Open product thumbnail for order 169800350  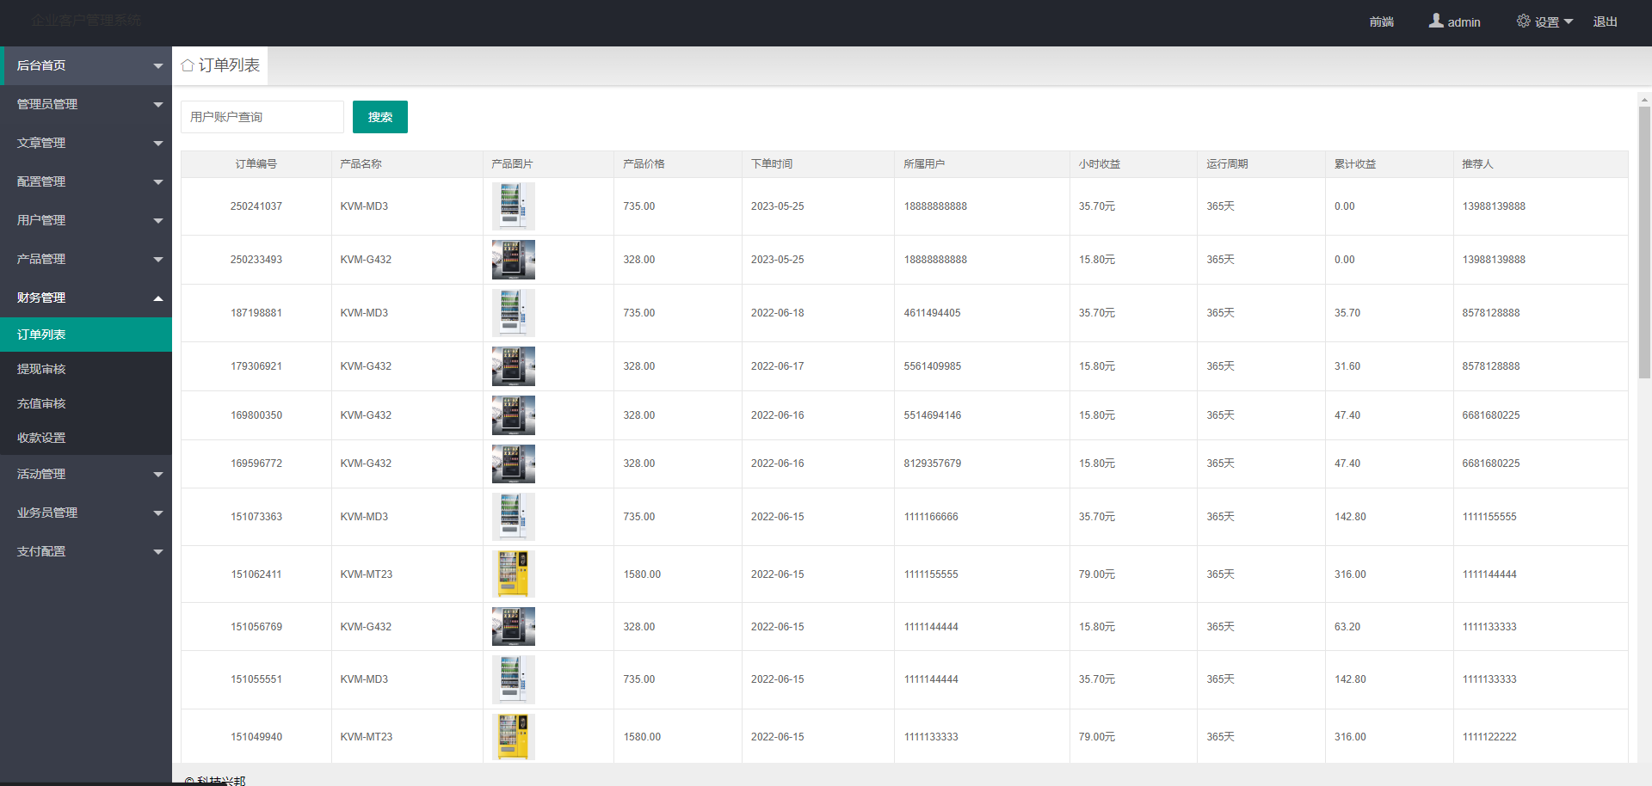[x=514, y=415]
